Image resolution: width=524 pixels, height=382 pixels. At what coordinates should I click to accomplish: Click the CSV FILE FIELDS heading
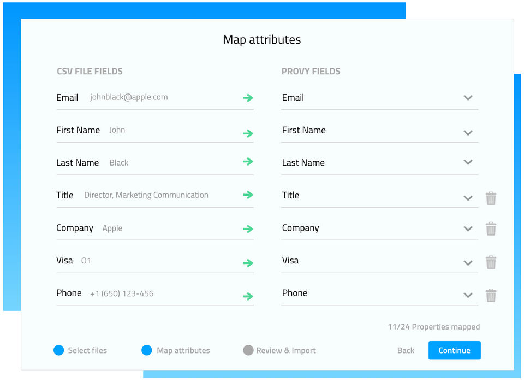(x=90, y=71)
